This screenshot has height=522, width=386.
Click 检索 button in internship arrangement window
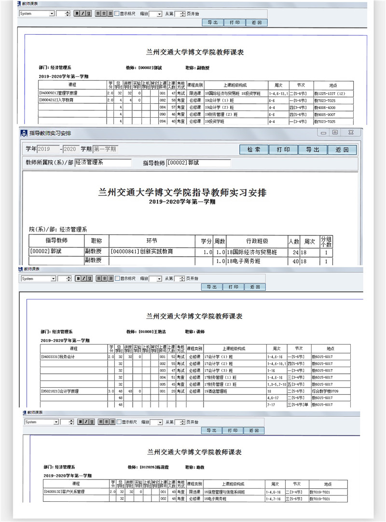[x=254, y=150]
